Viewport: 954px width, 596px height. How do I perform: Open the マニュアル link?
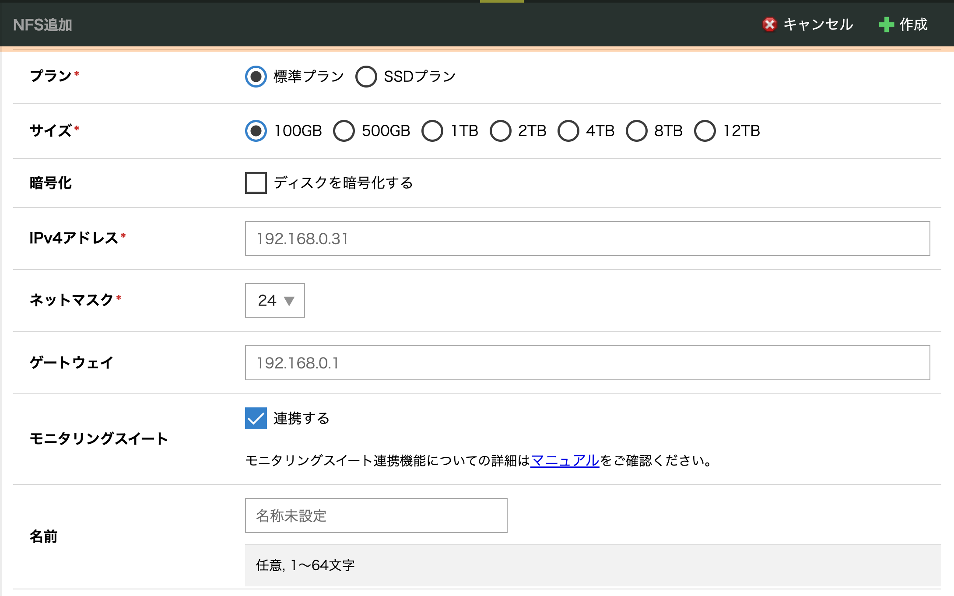pos(565,460)
